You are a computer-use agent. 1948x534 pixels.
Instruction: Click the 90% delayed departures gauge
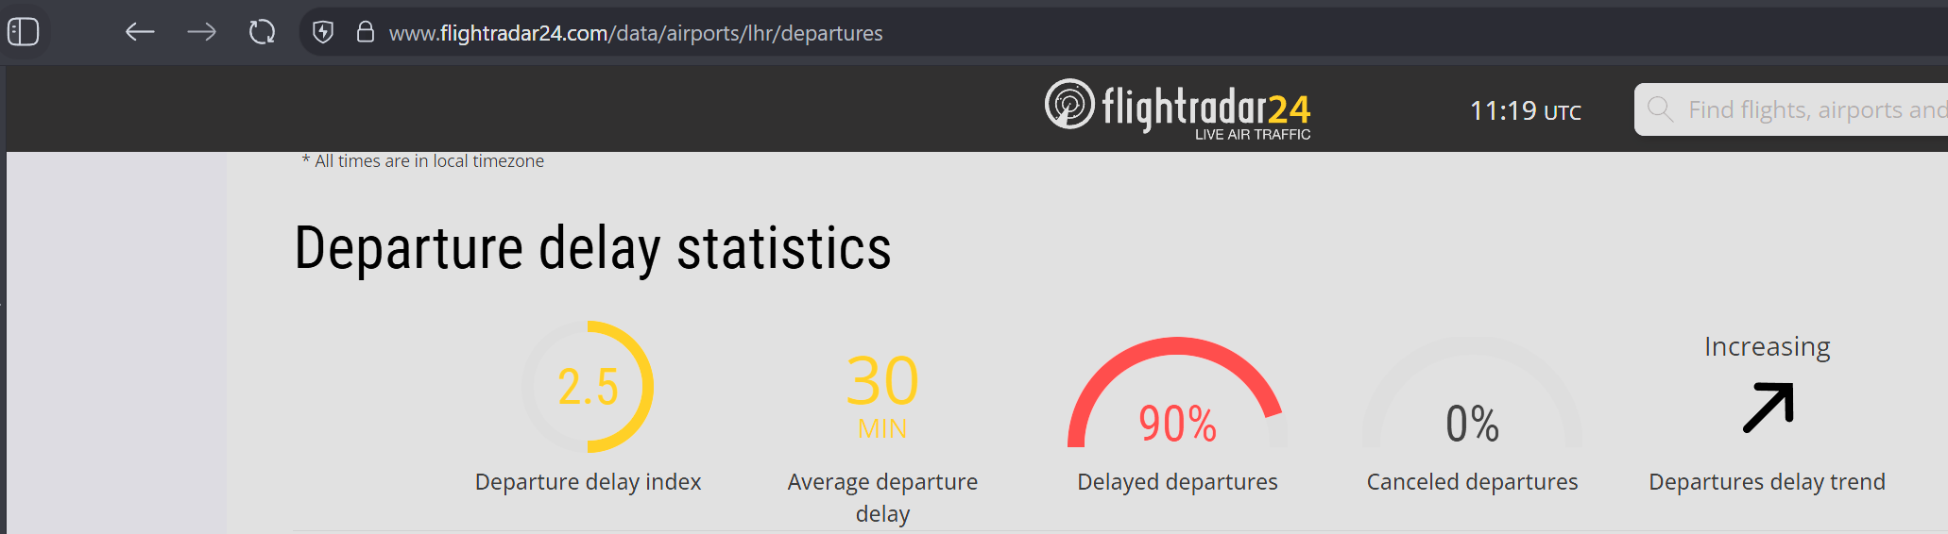1177,392
